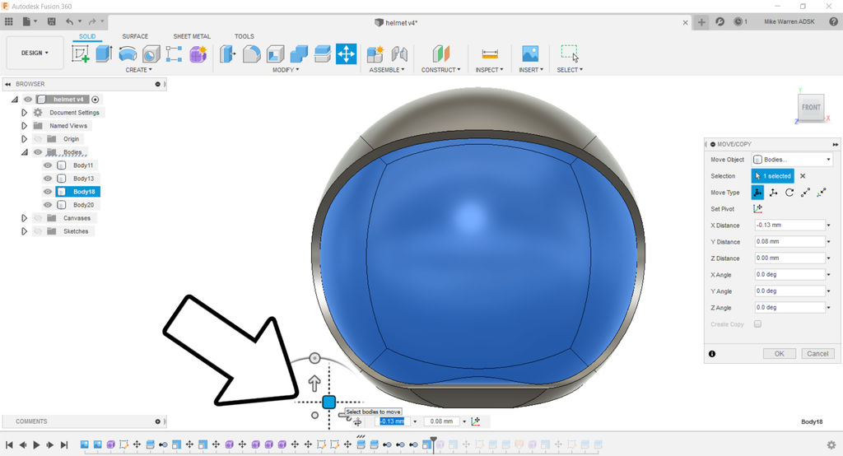
Task: Open the ASSEMBLE menu dropdown
Action: (387, 70)
